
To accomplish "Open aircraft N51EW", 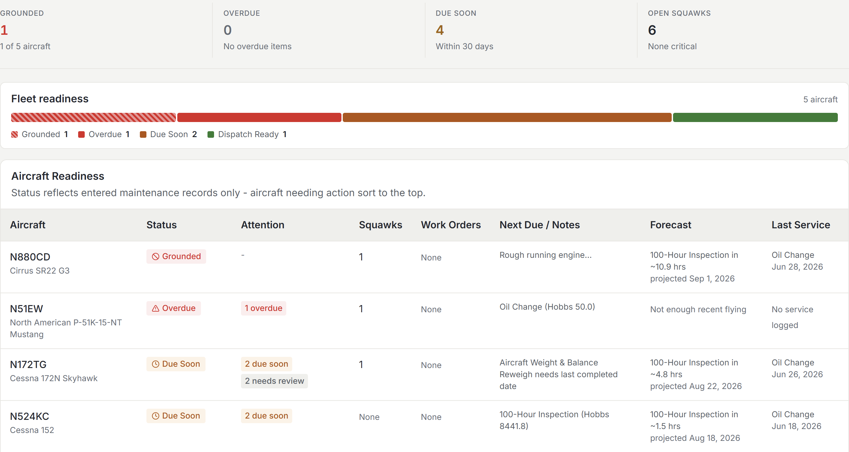I will coord(26,309).
